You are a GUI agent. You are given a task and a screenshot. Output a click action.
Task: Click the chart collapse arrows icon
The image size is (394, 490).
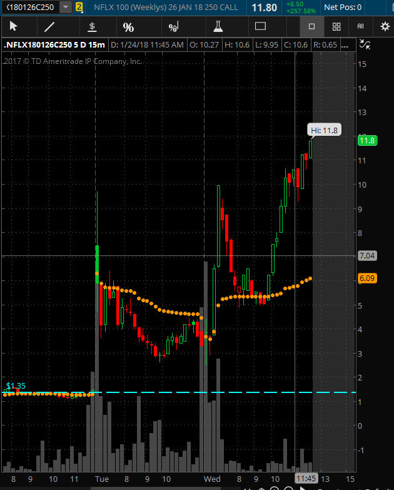point(365,44)
